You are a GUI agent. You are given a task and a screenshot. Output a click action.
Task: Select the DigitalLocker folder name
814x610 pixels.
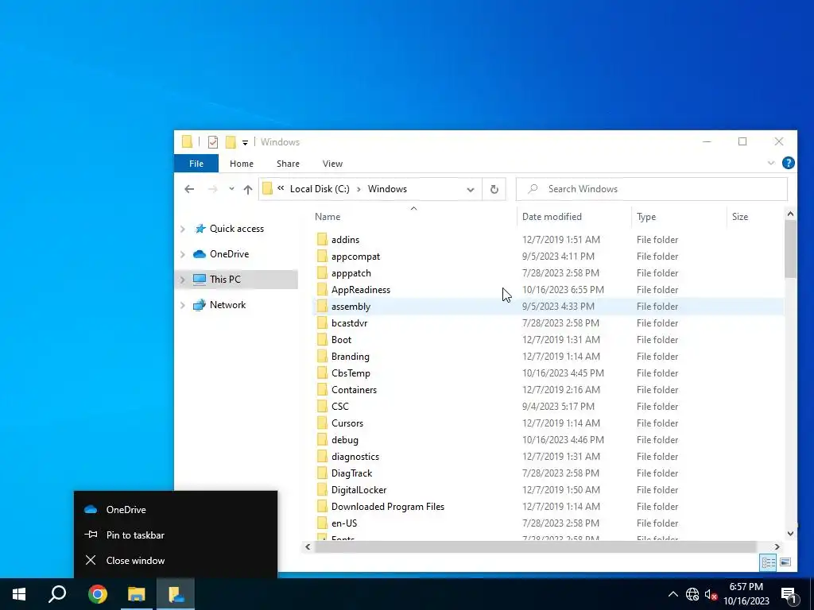[359, 489]
